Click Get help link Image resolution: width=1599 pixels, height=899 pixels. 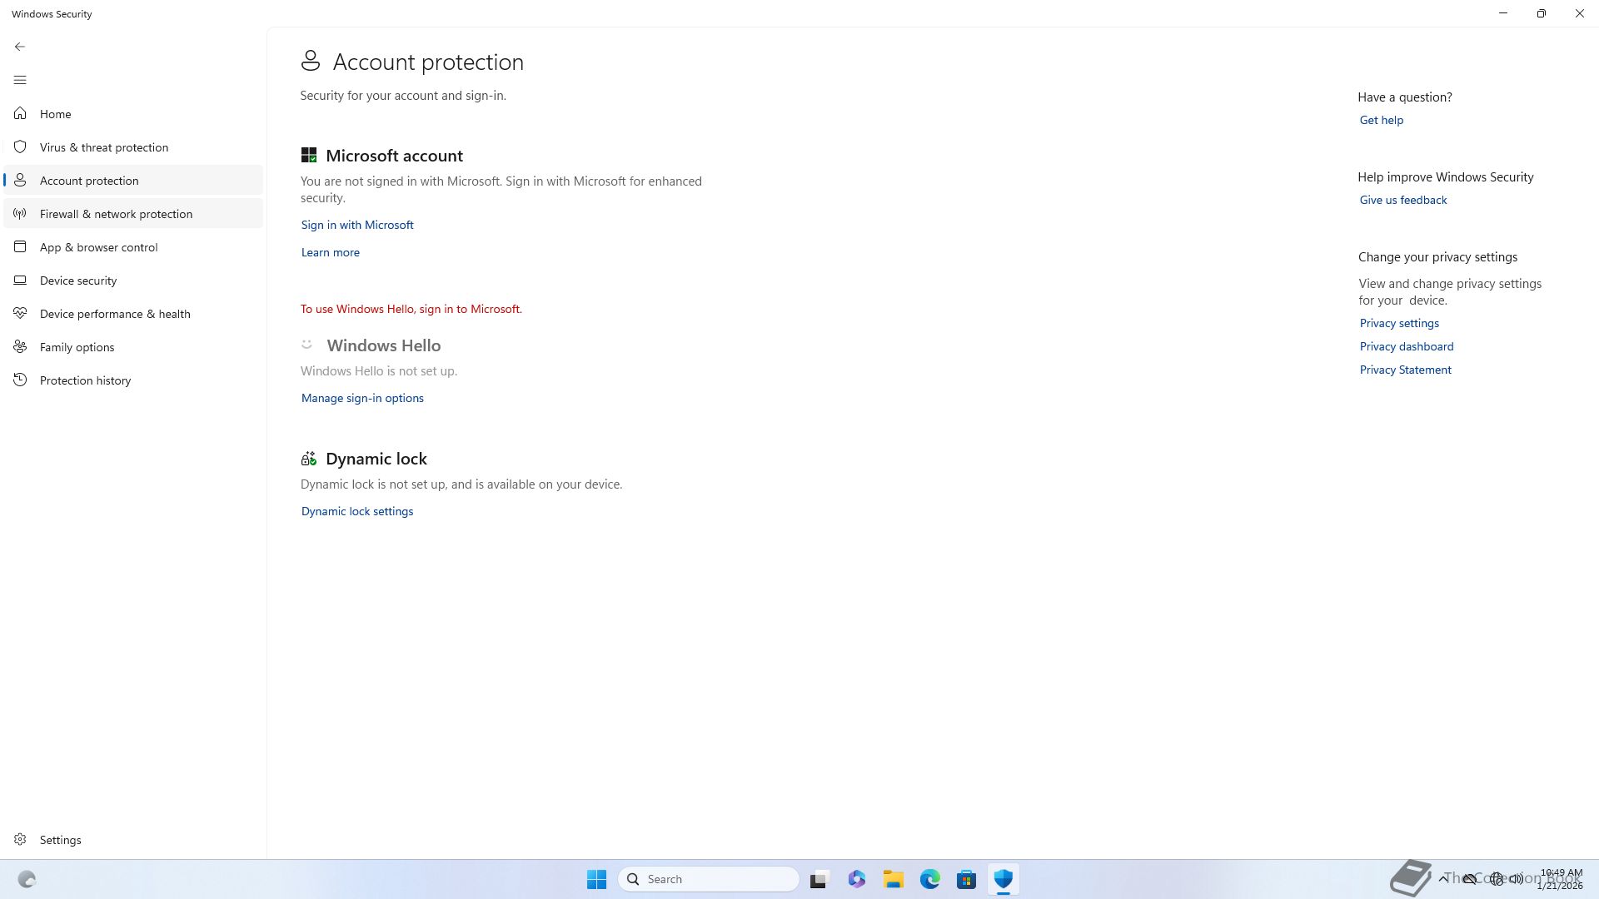[1381, 120]
